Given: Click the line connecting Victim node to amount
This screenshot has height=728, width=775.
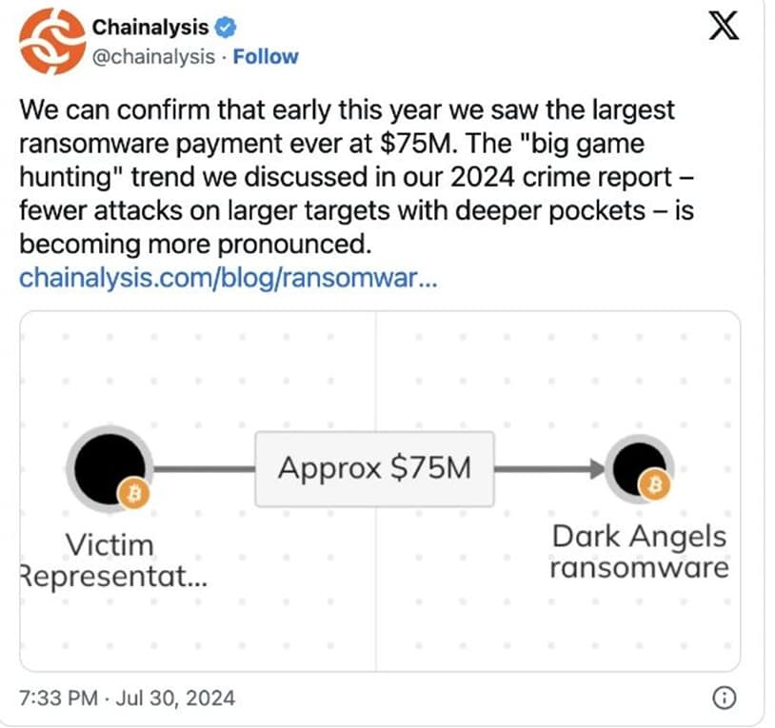Looking at the screenshot, I should pos(205,468).
